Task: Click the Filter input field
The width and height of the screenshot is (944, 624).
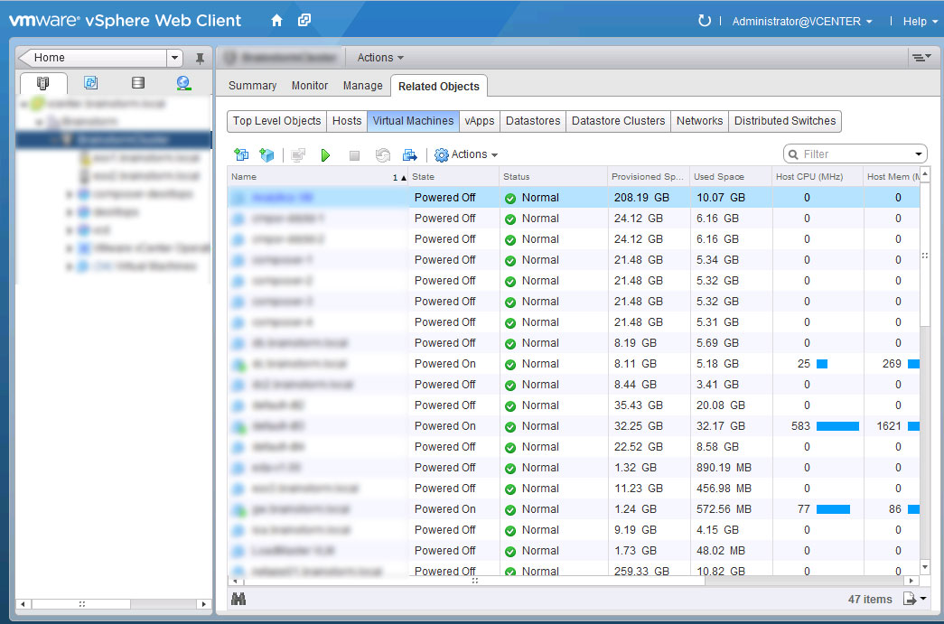Action: point(855,154)
